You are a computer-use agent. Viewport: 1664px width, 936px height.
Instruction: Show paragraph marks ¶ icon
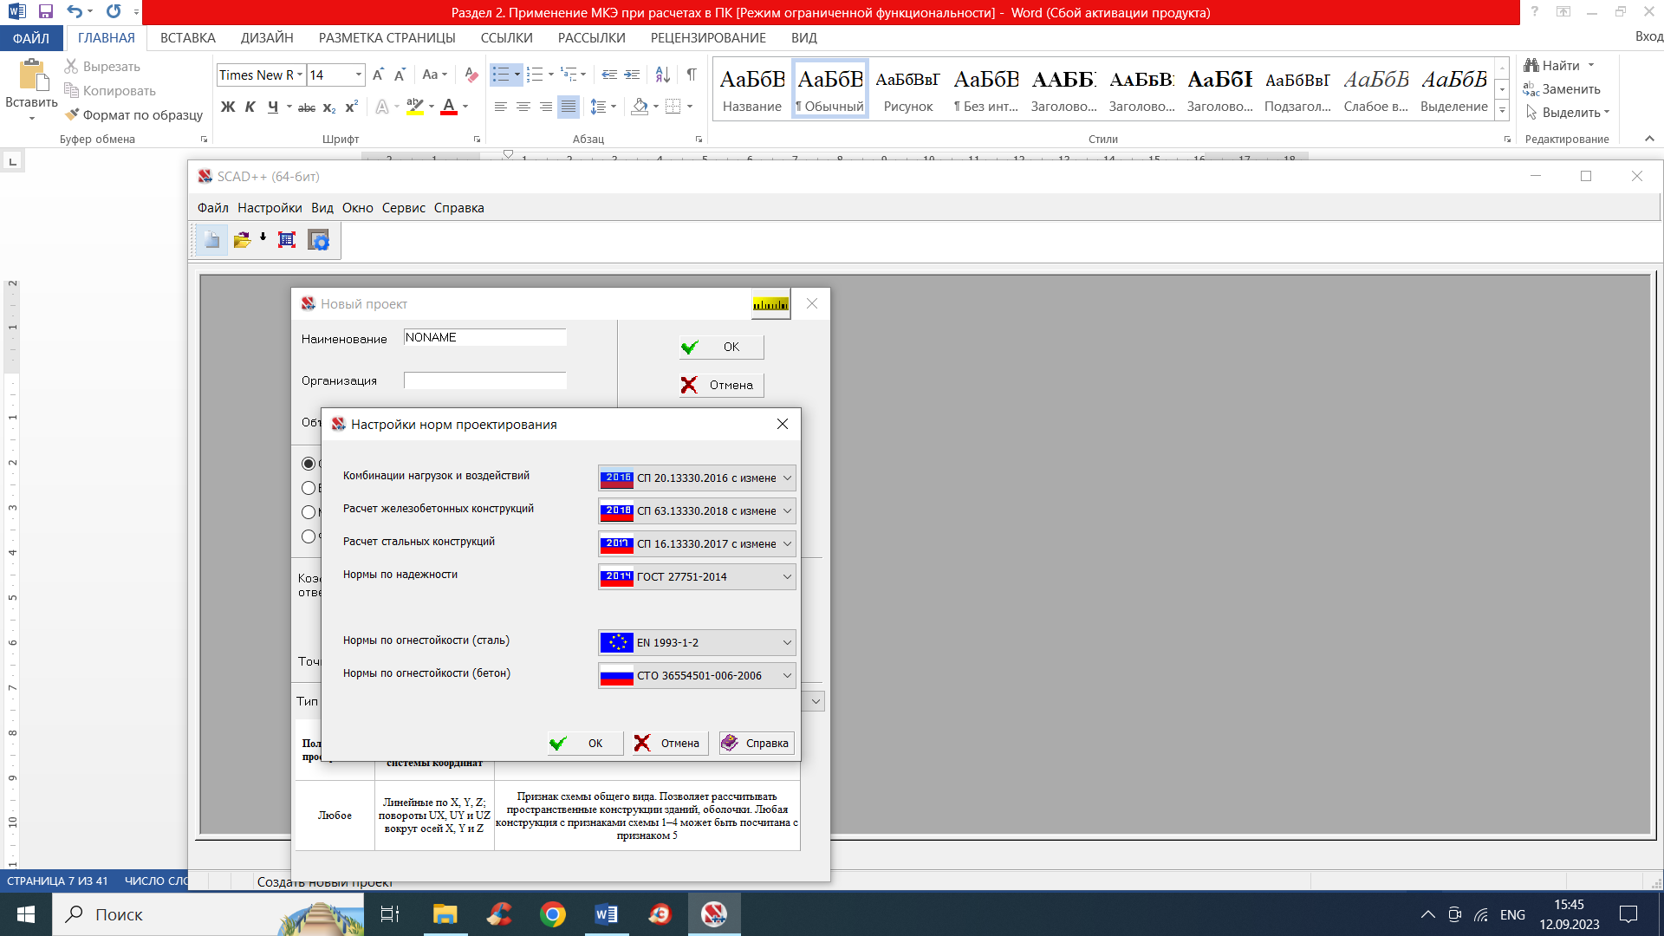click(x=692, y=75)
